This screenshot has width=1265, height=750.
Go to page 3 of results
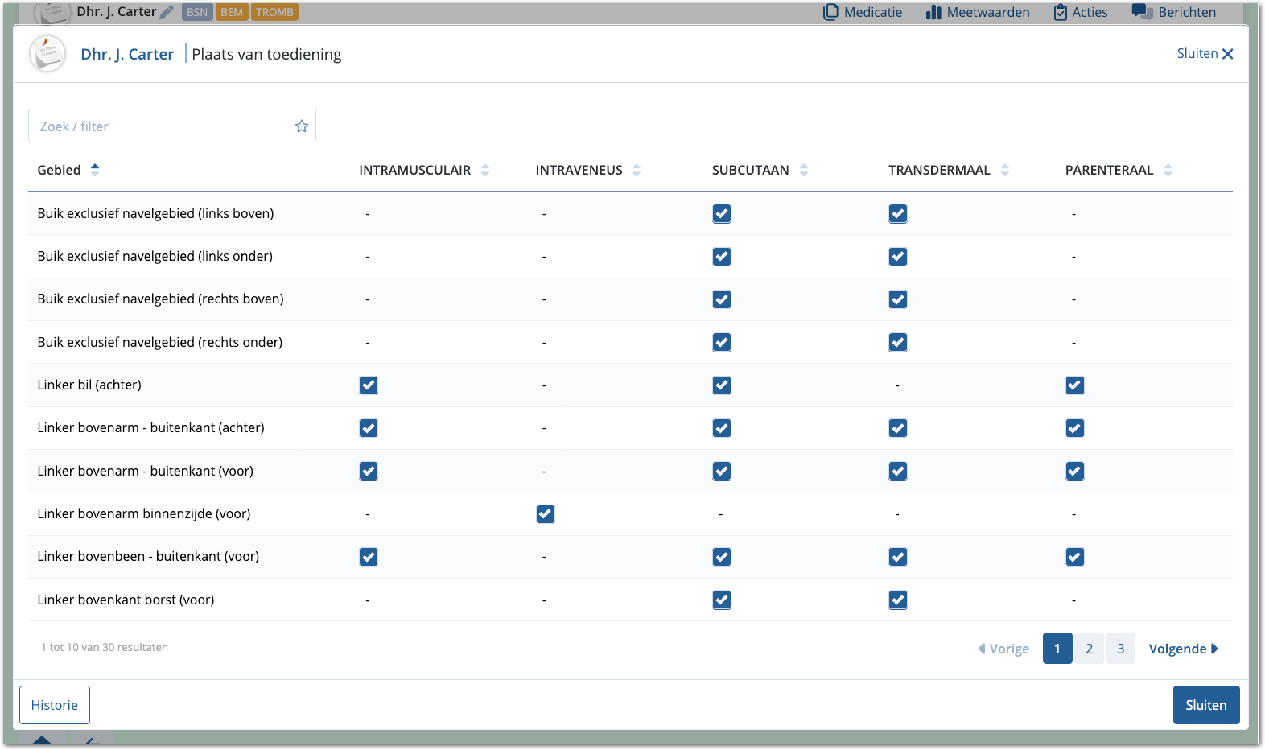coord(1120,649)
